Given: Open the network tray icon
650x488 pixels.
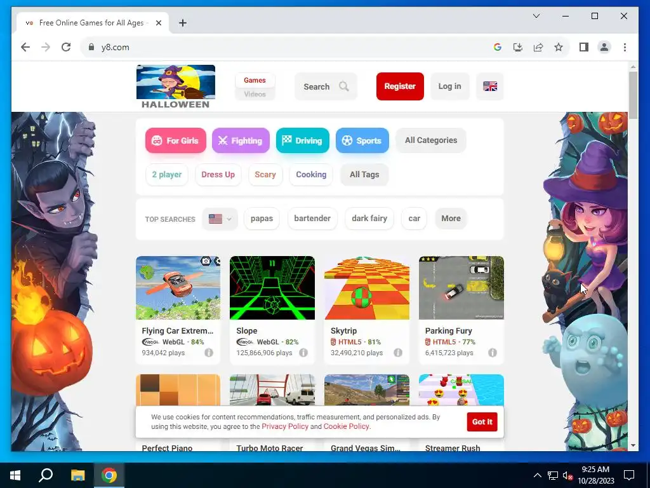Looking at the screenshot, I should 553,475.
